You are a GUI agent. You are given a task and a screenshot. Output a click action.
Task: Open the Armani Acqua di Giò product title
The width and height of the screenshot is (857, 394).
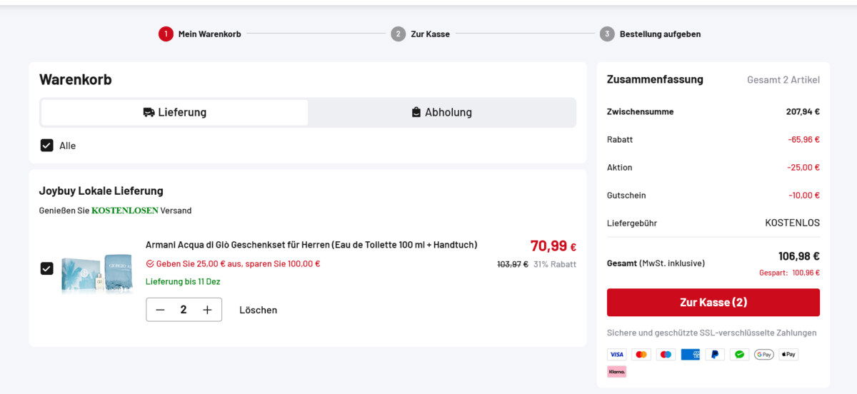click(311, 245)
